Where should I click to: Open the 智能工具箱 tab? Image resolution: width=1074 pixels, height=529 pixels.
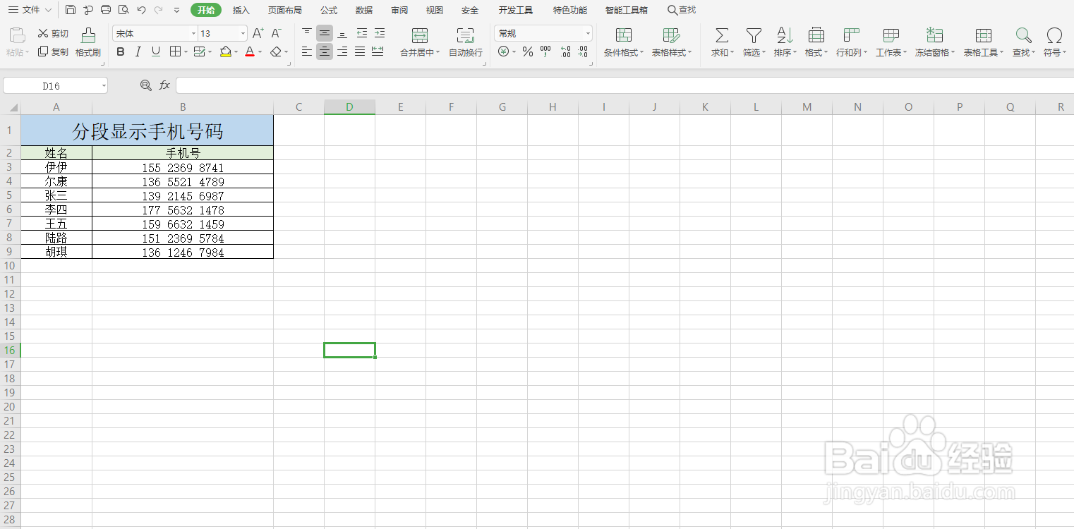click(627, 10)
